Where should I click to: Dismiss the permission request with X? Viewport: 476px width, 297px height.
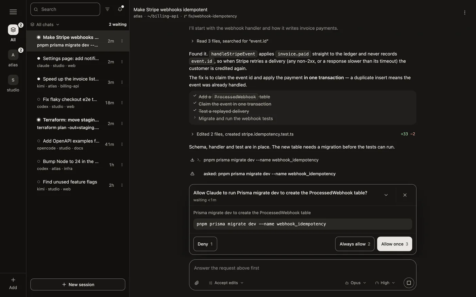point(405,195)
